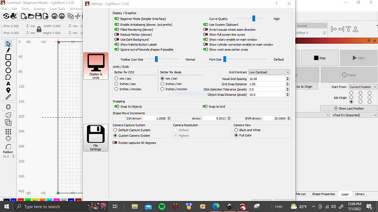
Task: Toggle Snap to Grid switch
Action: (205, 106)
